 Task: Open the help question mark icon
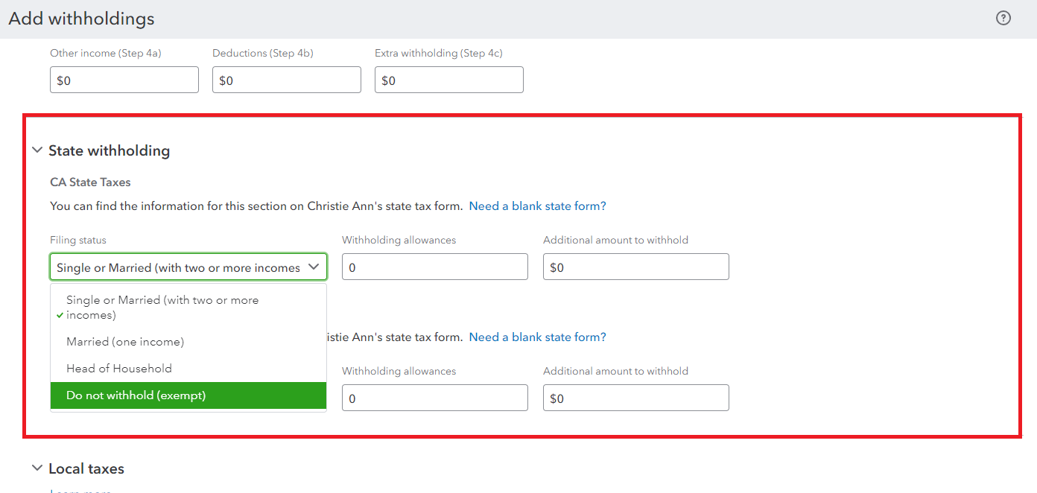coord(1003,19)
